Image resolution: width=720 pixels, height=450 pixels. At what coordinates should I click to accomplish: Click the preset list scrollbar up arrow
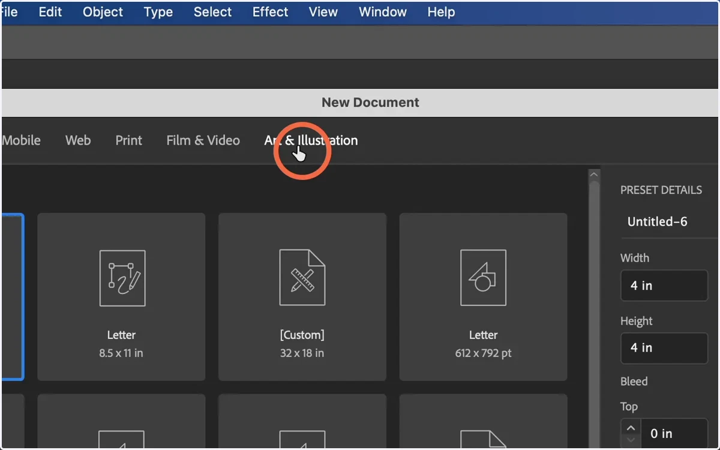pyautogui.click(x=594, y=175)
